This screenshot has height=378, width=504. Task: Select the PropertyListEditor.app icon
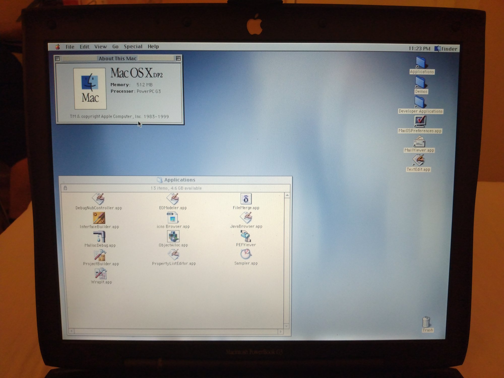(x=174, y=255)
